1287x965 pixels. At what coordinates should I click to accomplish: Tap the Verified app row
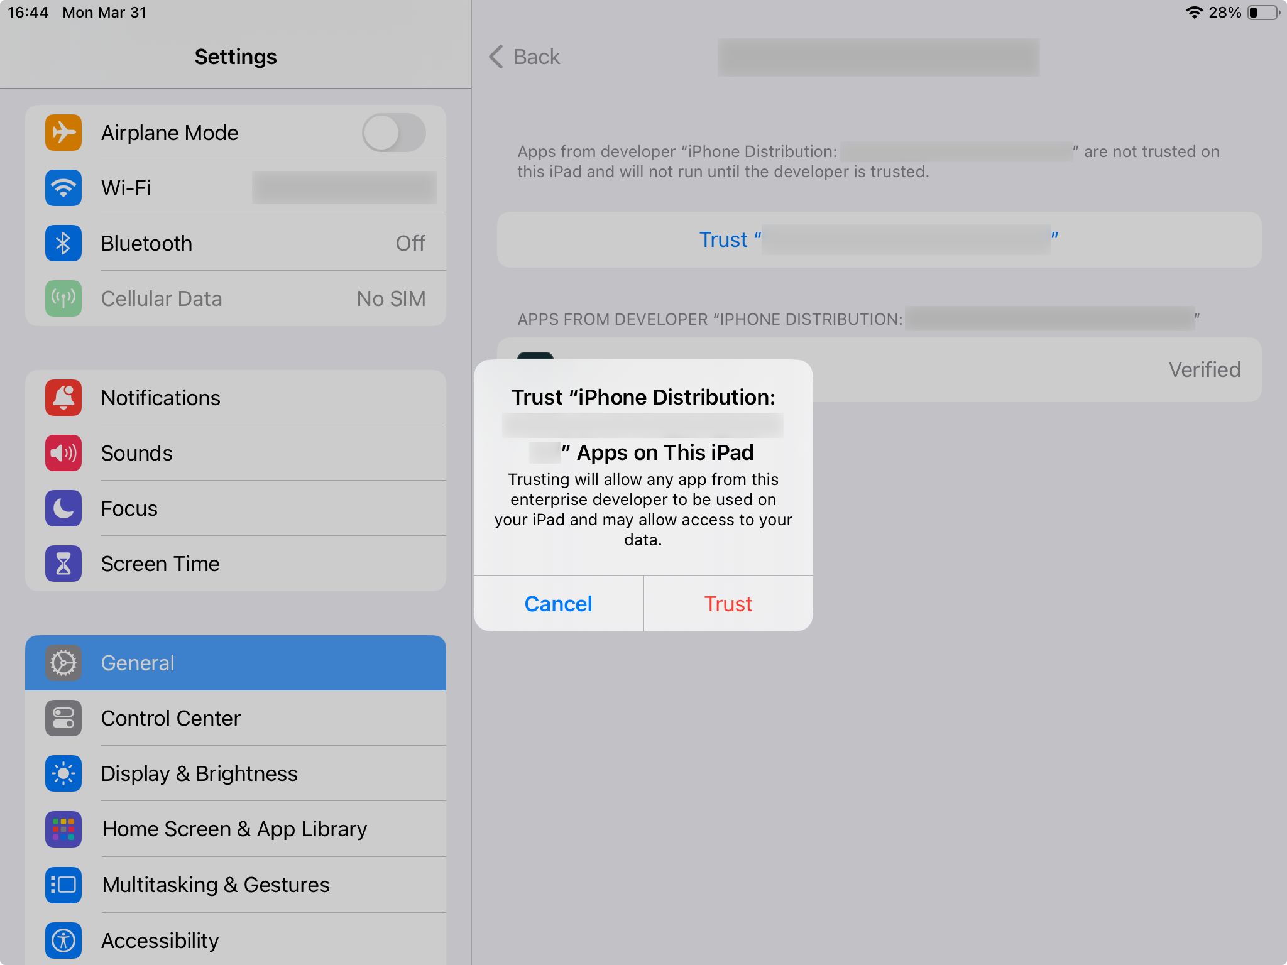[x=879, y=369]
